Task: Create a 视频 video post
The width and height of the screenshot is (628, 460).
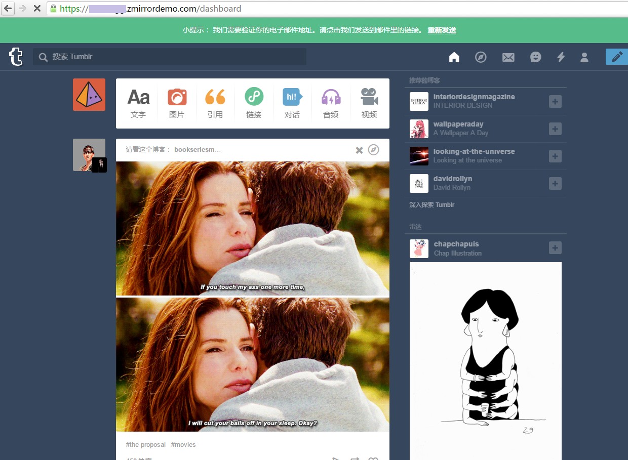Action: (x=369, y=103)
